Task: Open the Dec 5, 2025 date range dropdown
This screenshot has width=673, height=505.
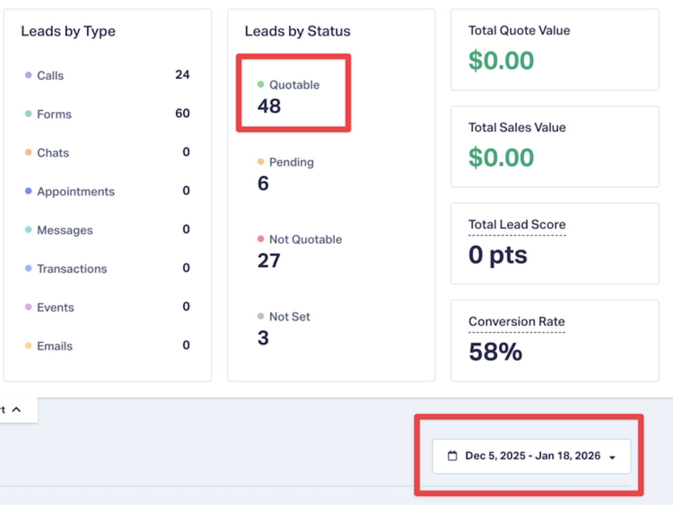Action: (532, 456)
